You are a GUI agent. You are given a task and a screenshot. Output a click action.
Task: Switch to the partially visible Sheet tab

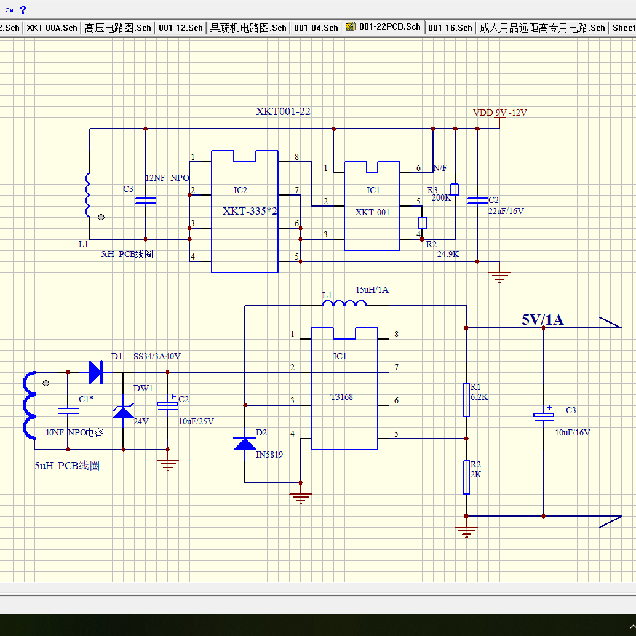coord(623,28)
